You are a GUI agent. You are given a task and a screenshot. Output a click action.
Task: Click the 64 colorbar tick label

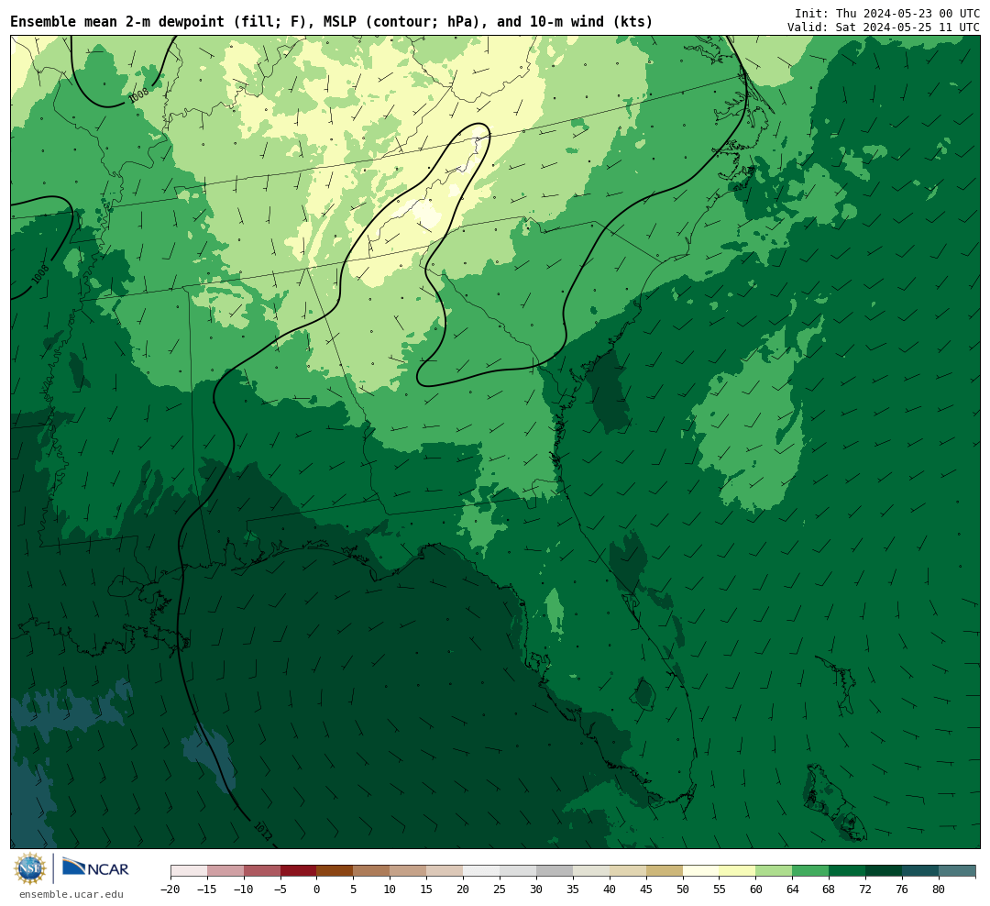tap(793, 889)
